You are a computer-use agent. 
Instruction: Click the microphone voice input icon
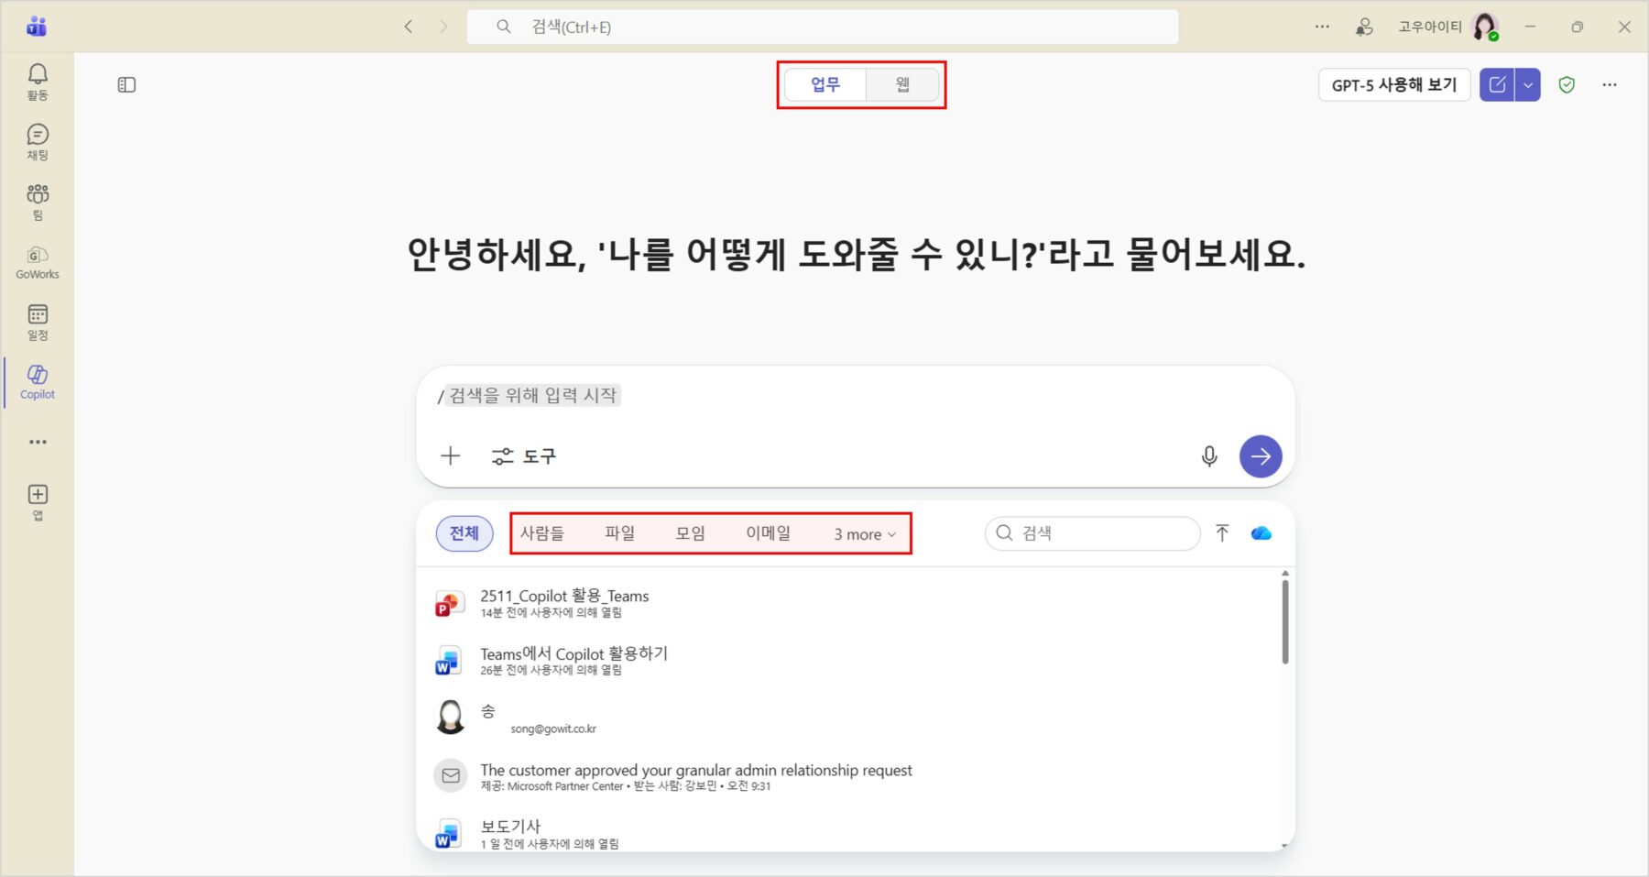[x=1209, y=456]
